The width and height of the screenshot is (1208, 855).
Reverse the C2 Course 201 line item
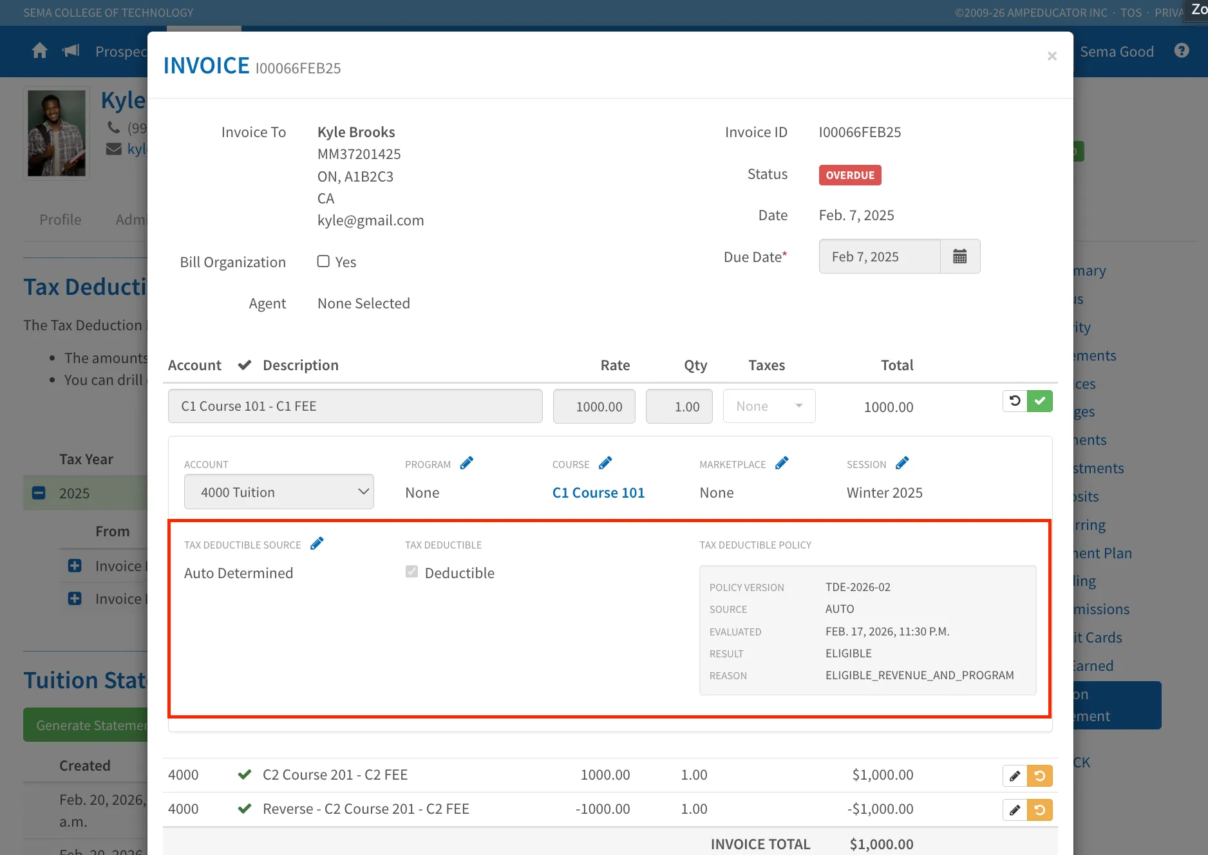[x=1040, y=776]
